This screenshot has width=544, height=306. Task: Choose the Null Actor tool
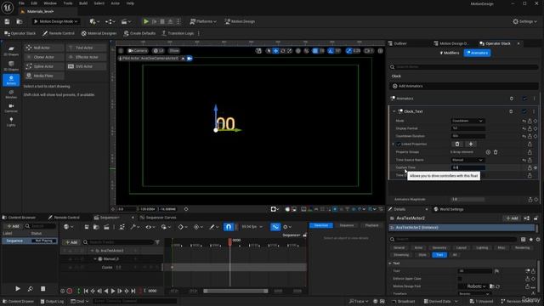coord(44,48)
